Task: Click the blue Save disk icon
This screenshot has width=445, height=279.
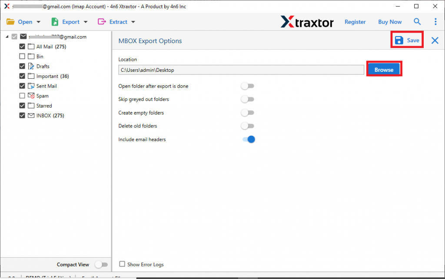Action: [x=400, y=40]
